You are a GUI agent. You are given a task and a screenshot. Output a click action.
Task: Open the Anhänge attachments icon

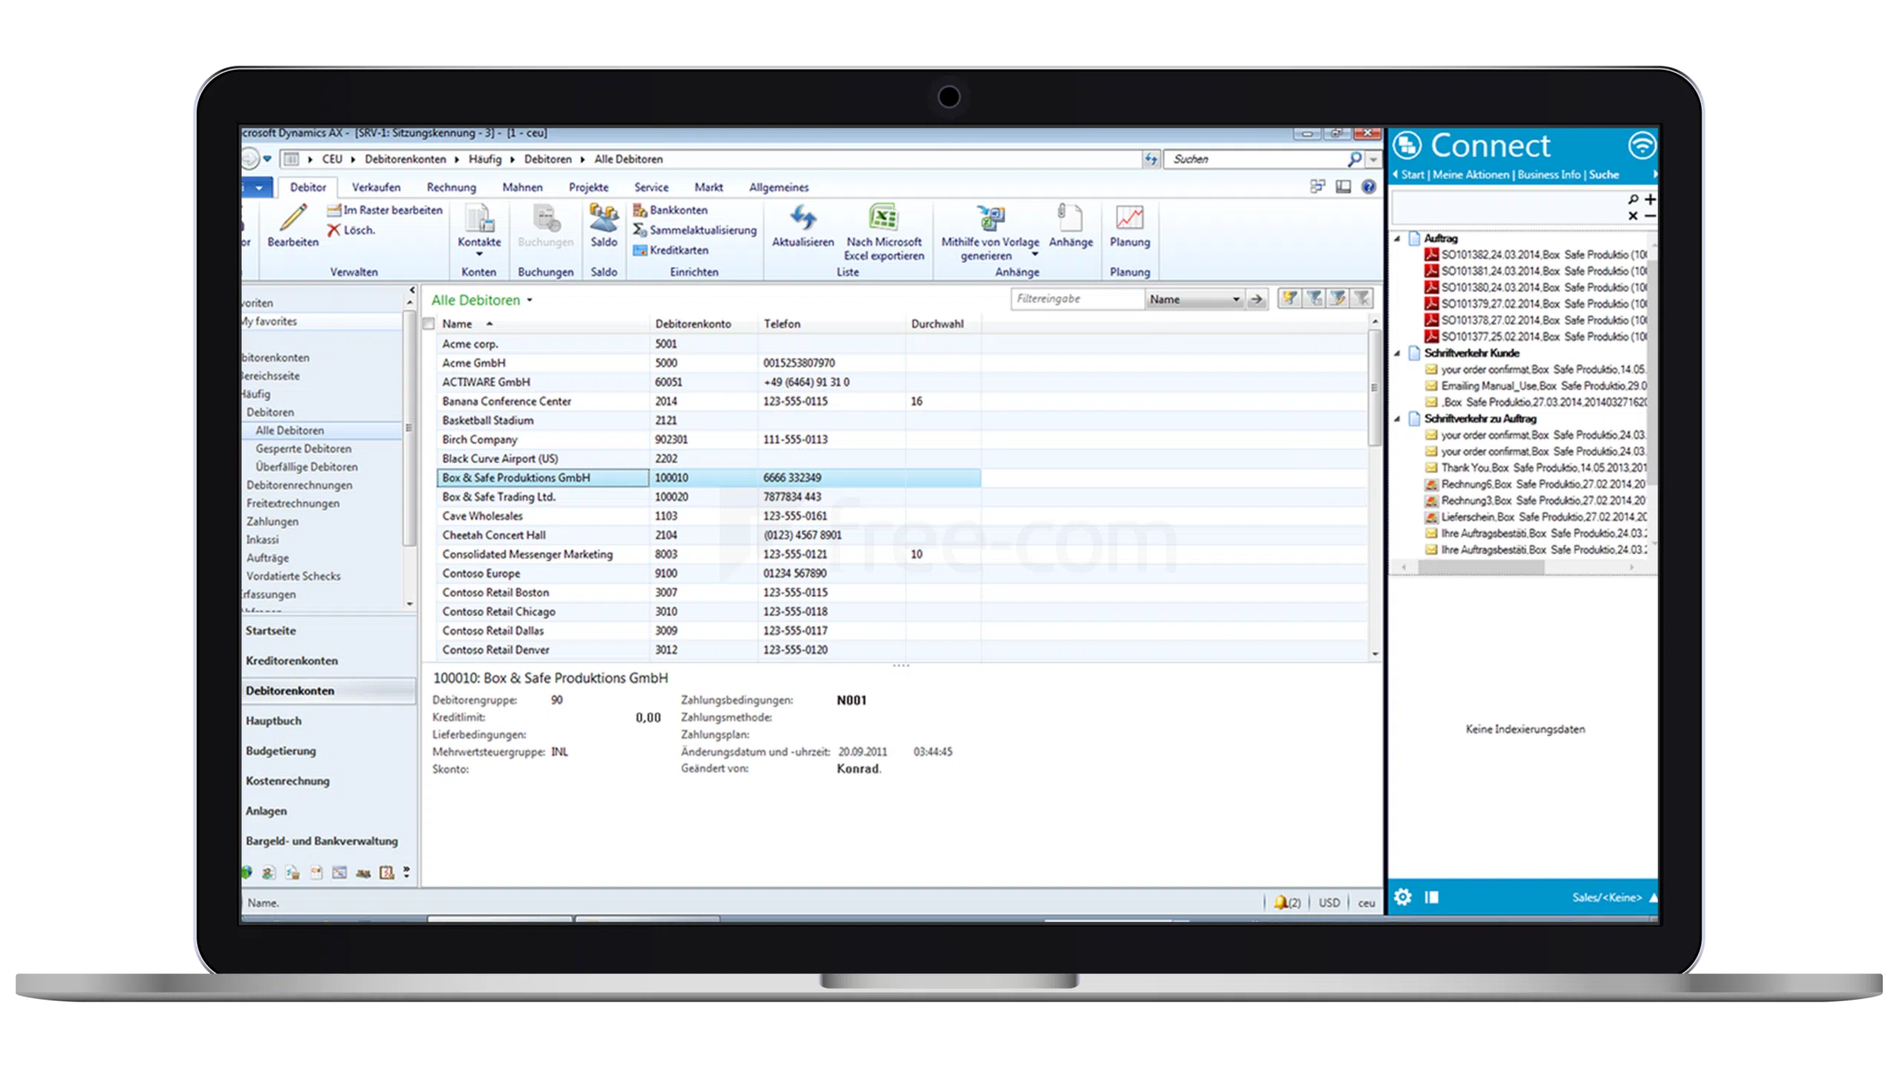[1070, 218]
